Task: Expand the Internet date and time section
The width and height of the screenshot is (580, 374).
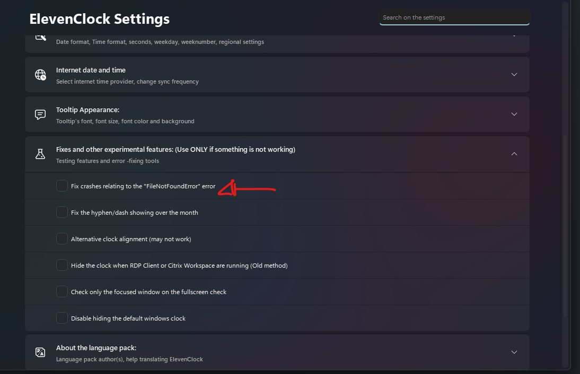Action: point(513,75)
